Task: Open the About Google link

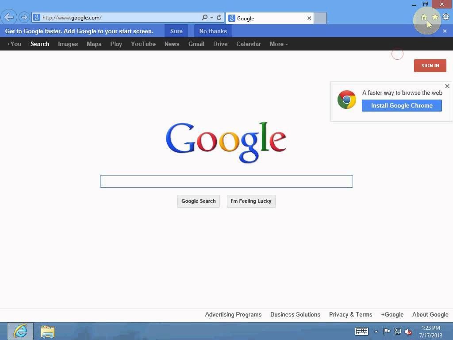Action: (430, 315)
